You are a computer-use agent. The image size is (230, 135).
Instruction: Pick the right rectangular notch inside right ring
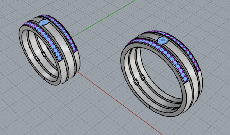142,77
